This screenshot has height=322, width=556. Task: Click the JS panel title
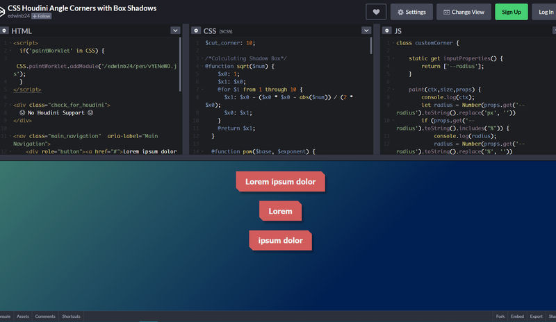pyautogui.click(x=398, y=31)
